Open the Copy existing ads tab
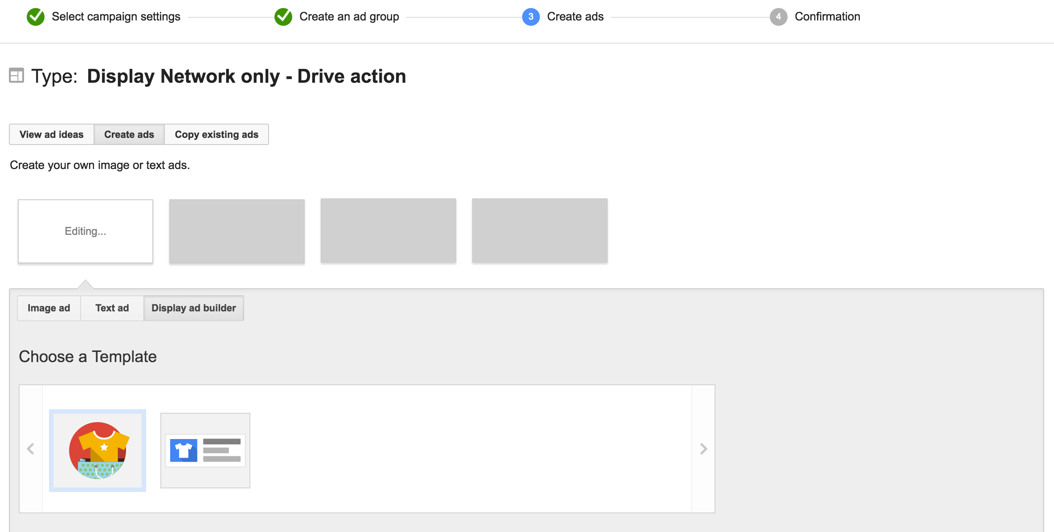Image resolution: width=1054 pixels, height=532 pixels. 217,134
